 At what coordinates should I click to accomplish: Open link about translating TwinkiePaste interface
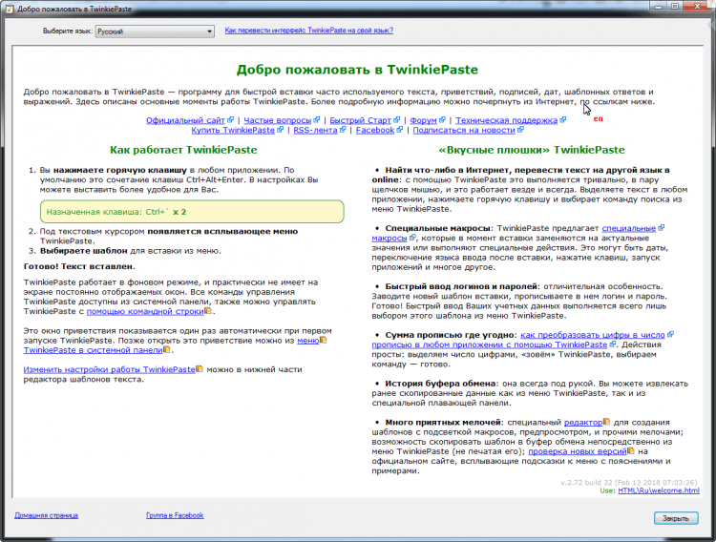tap(308, 31)
